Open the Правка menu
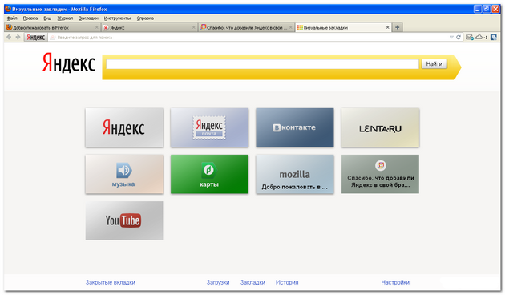The height and width of the screenshot is (295, 505). coord(30,18)
